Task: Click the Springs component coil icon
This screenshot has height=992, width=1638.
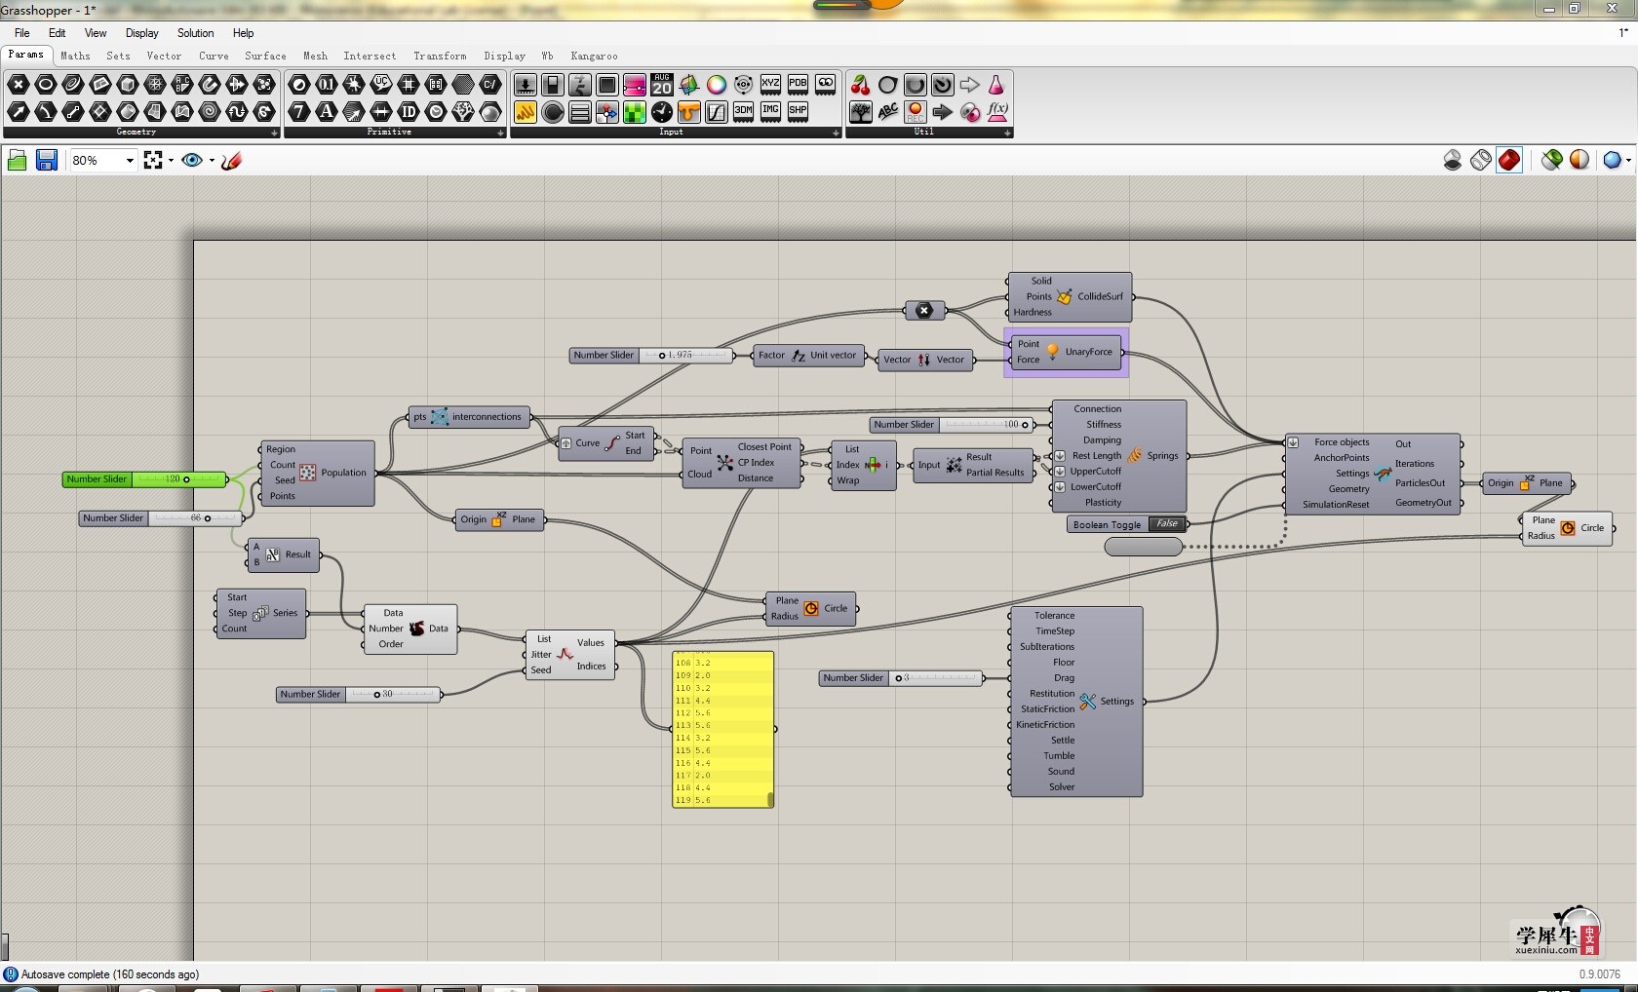Action: pos(1135,455)
